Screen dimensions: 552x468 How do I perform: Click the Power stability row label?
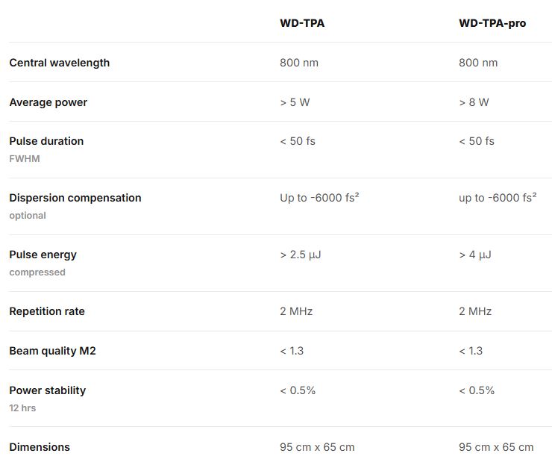(47, 390)
